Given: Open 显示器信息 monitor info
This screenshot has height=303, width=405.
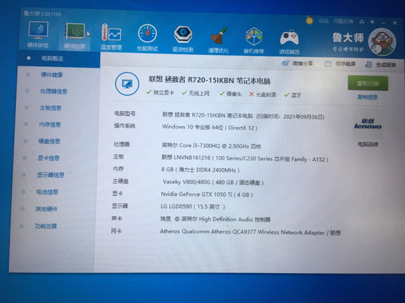Looking at the screenshot, I should pos(51,175).
